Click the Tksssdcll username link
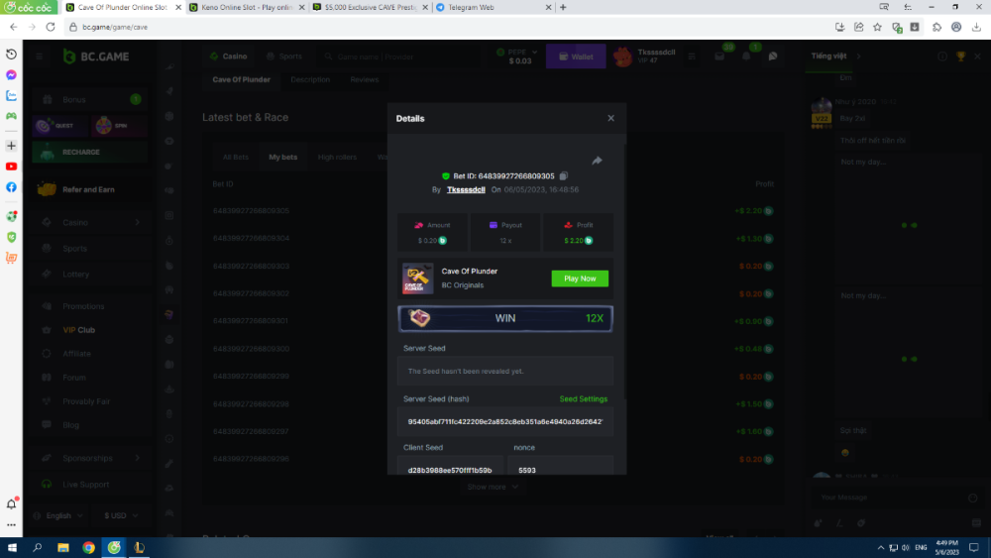 [466, 189]
